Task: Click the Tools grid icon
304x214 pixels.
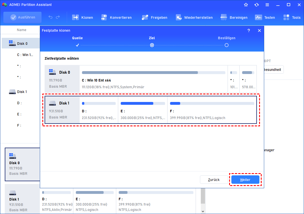Action: [286, 17]
